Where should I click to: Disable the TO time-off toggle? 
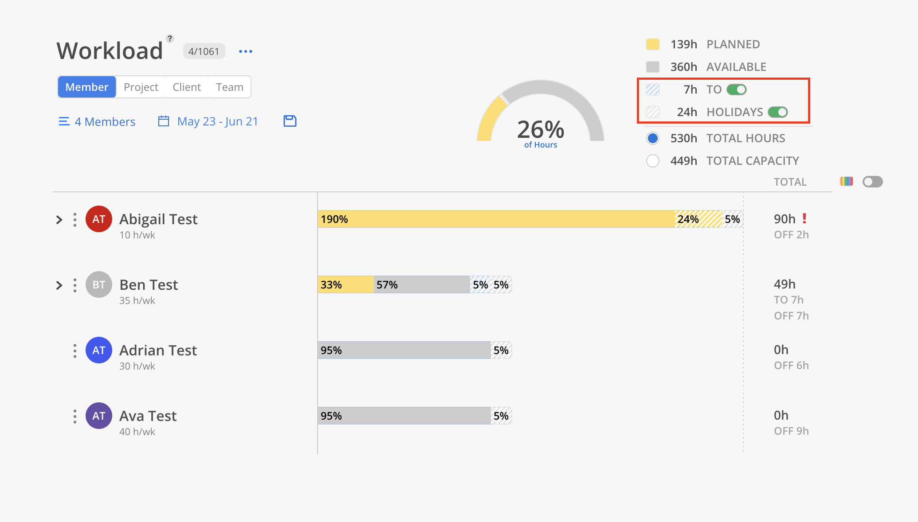[737, 90]
